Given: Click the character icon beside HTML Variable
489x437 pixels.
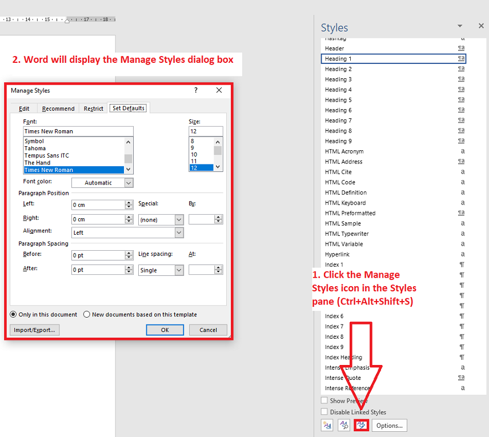Looking at the screenshot, I should click(x=463, y=243).
